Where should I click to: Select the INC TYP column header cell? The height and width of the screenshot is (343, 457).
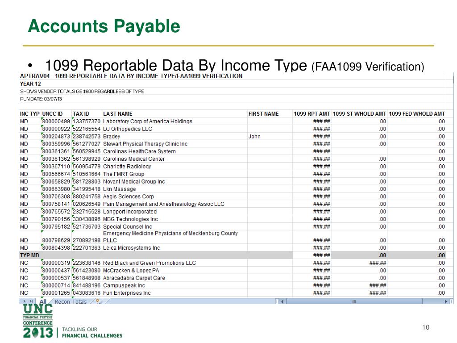(x=30, y=114)
